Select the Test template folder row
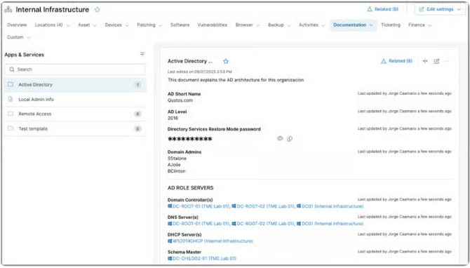This screenshot has width=470, height=268. coord(75,128)
